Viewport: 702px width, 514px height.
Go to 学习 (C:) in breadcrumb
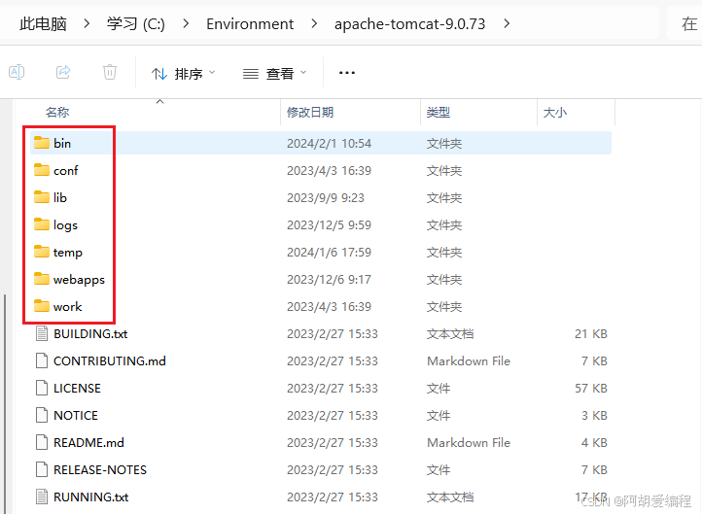pyautogui.click(x=136, y=23)
